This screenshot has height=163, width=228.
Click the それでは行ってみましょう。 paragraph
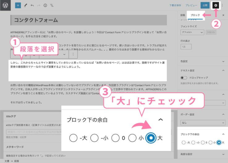[26, 102]
